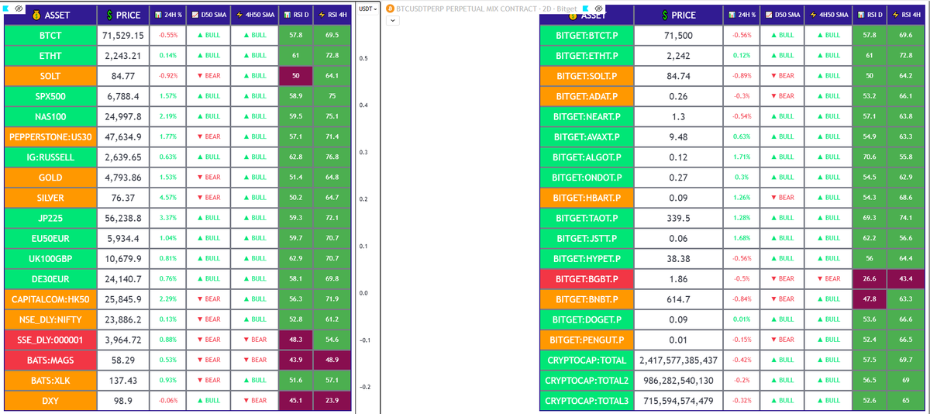Screen dimensions: 930x414
Task: Select the PEPPERSTONE:US30 asset cell
Action: [50, 137]
